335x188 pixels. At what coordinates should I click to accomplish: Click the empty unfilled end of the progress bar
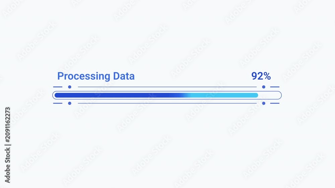pyautogui.click(x=269, y=95)
